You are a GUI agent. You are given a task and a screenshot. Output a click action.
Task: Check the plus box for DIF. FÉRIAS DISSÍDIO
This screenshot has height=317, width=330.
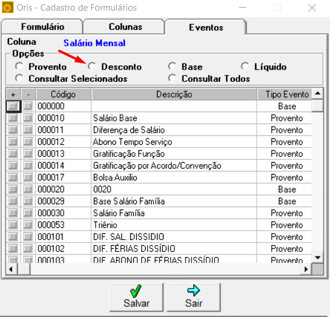coord(13,249)
